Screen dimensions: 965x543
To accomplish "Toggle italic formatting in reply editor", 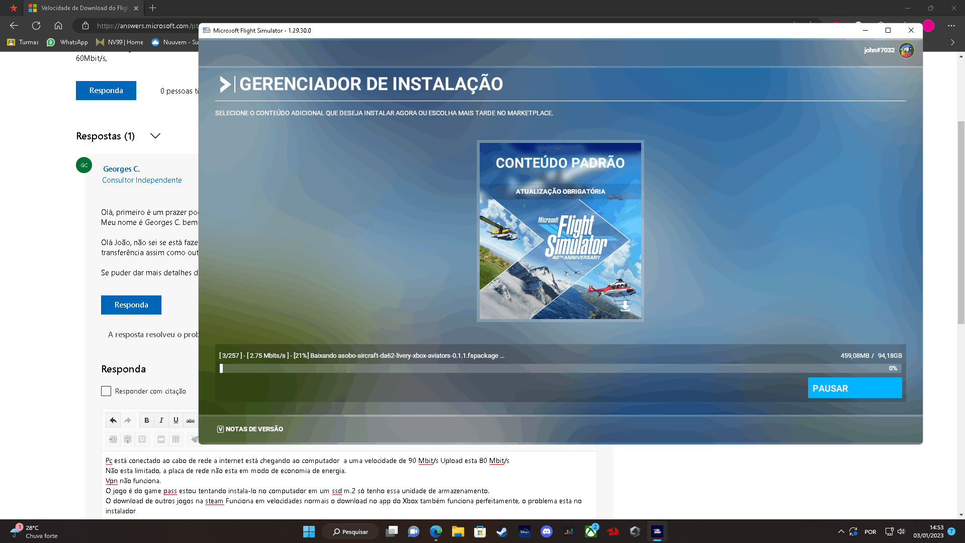I will [x=161, y=420].
